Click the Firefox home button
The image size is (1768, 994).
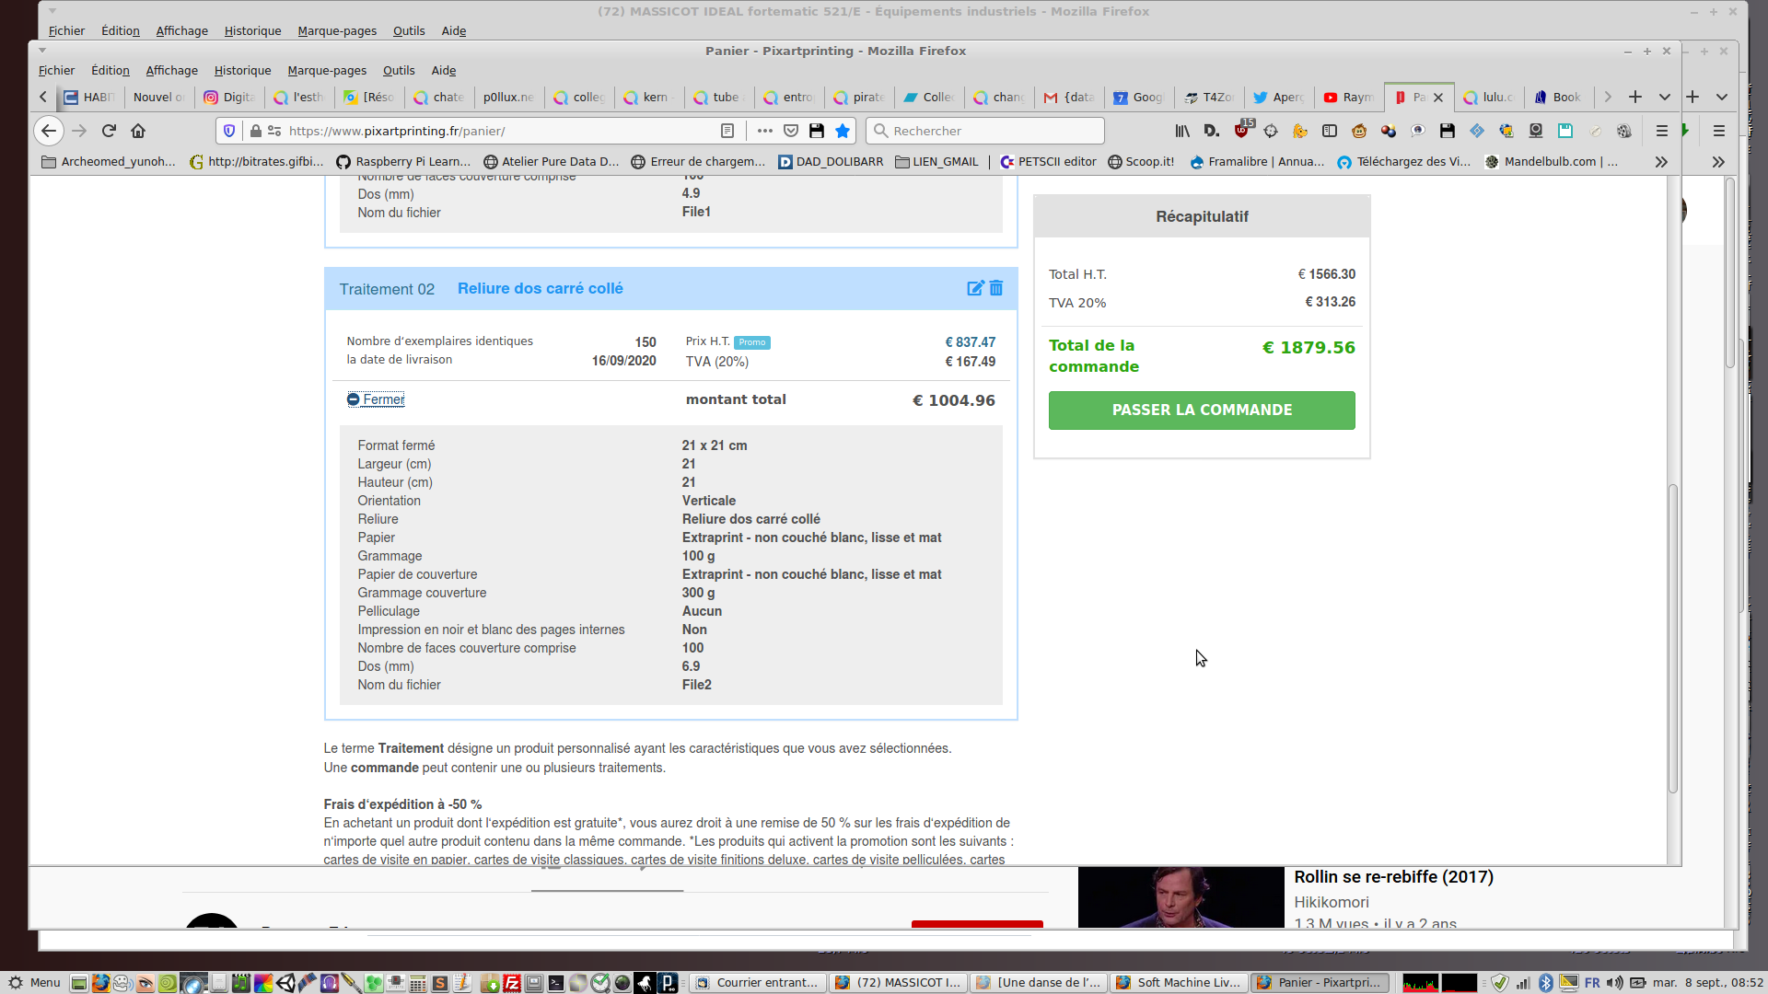138,131
